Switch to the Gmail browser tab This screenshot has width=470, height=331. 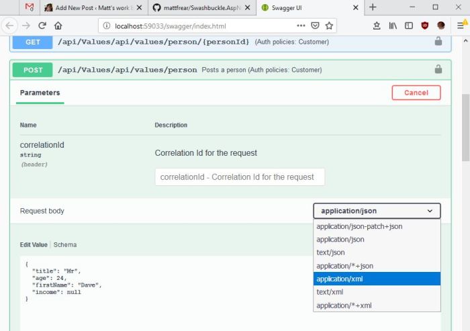pyautogui.click(x=29, y=7)
